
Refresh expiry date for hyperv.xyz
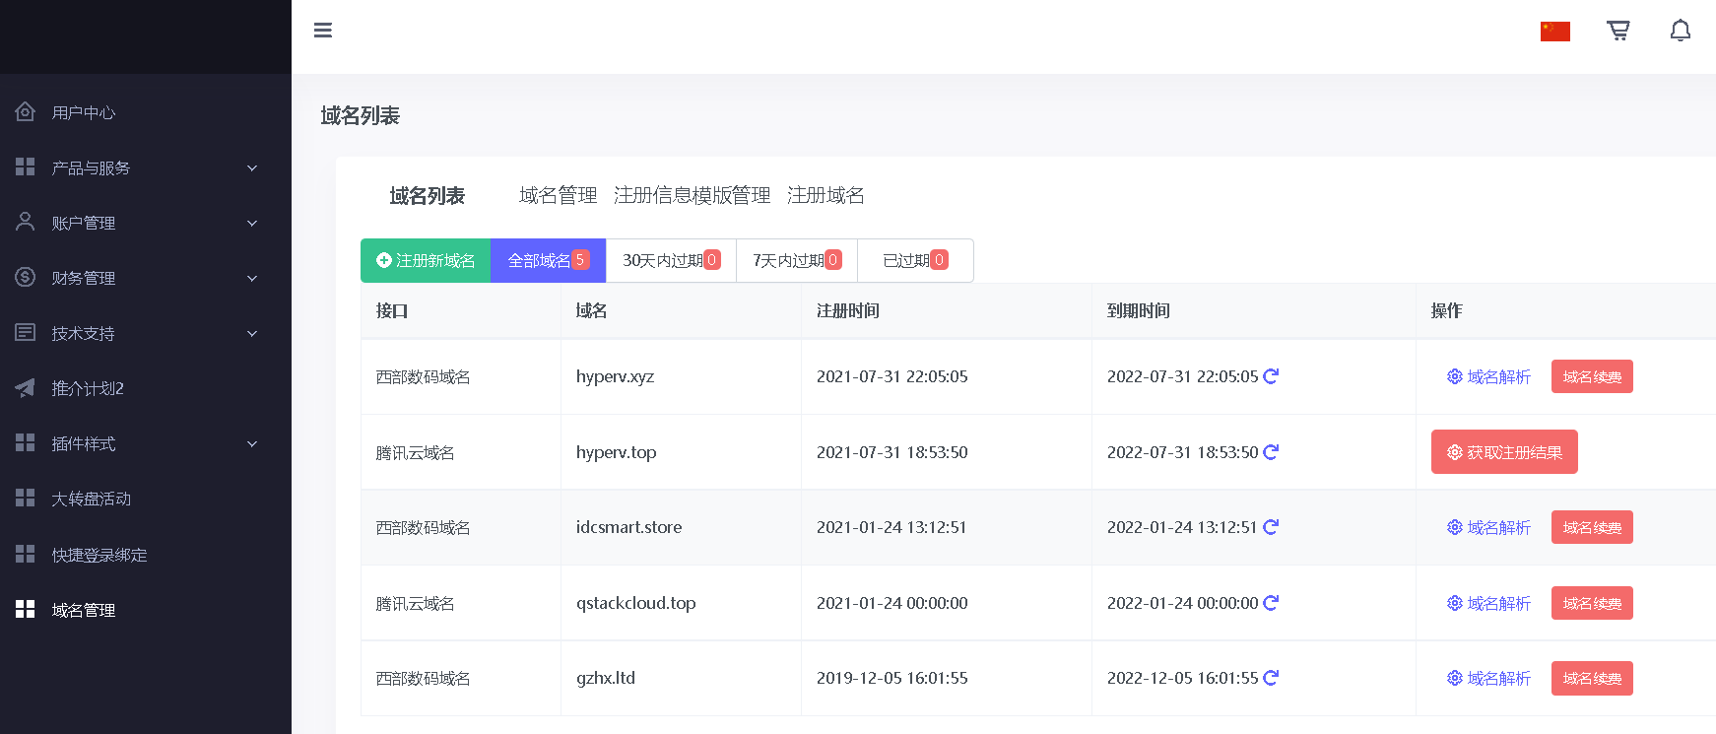(1271, 376)
